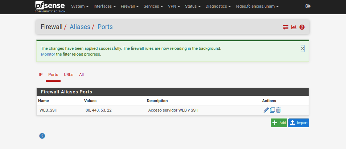Expand the Diagnostics dropdown
This screenshot has width=346, height=149.
point(218,7)
